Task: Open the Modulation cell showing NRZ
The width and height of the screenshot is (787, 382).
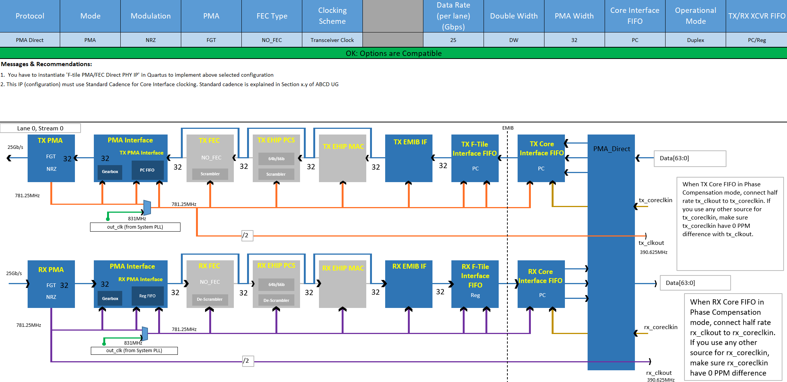Action: coord(151,40)
